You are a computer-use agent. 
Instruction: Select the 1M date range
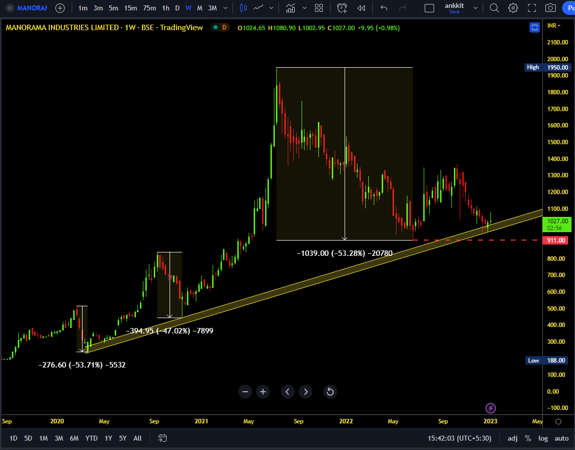coord(44,438)
